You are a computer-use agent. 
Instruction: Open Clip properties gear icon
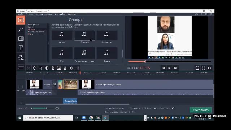tap(71, 68)
